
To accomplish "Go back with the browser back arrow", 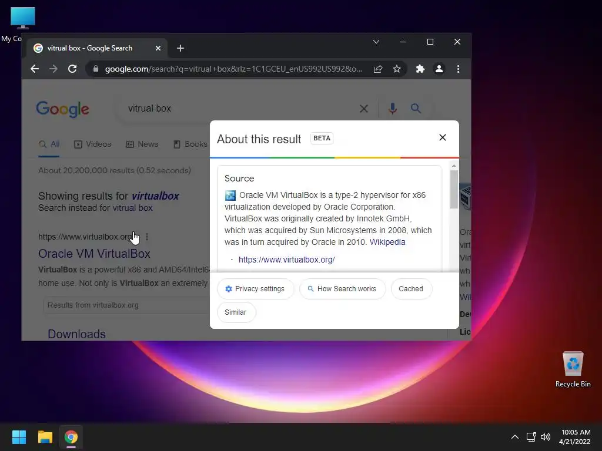I will click(x=35, y=69).
